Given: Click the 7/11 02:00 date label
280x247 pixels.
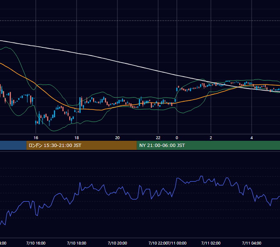Looking at the screenshot, I should click(211, 243).
